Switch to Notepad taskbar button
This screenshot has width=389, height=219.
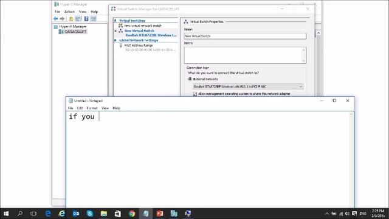pos(146,214)
